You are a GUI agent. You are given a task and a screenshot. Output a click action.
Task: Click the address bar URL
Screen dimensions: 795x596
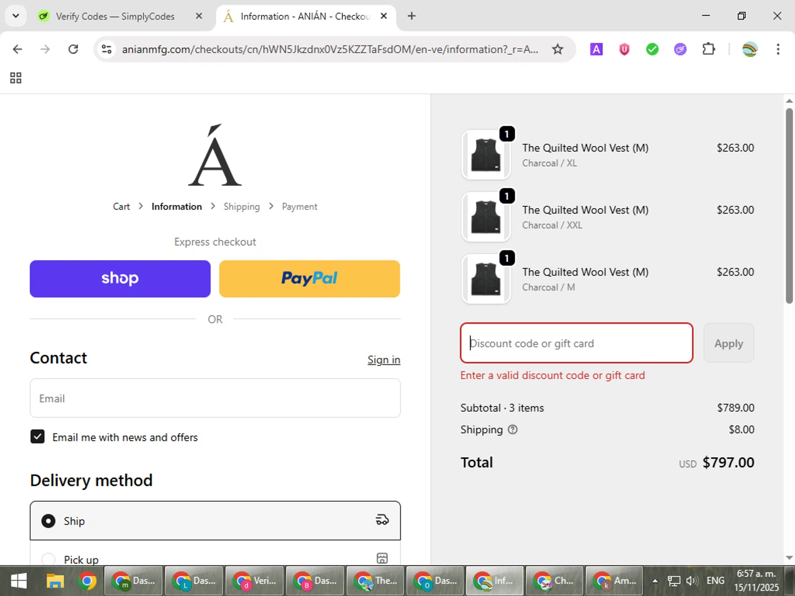click(x=330, y=49)
